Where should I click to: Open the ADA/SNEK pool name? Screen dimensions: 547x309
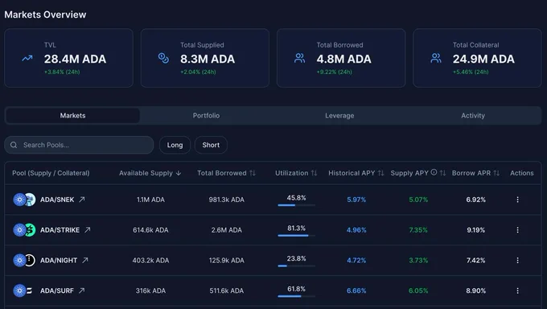57,200
